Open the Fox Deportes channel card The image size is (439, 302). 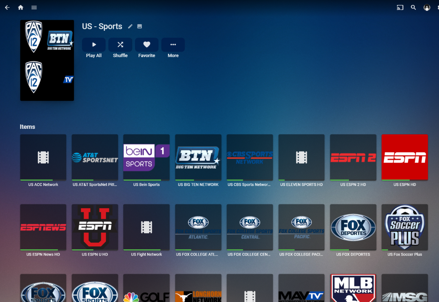[353, 227]
